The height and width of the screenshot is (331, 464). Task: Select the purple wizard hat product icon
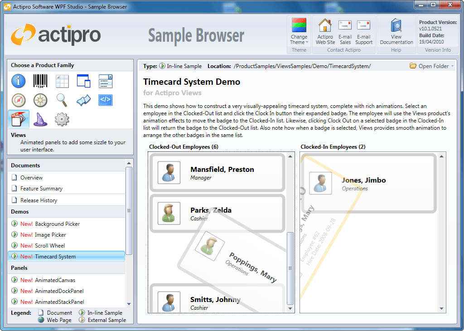click(40, 119)
